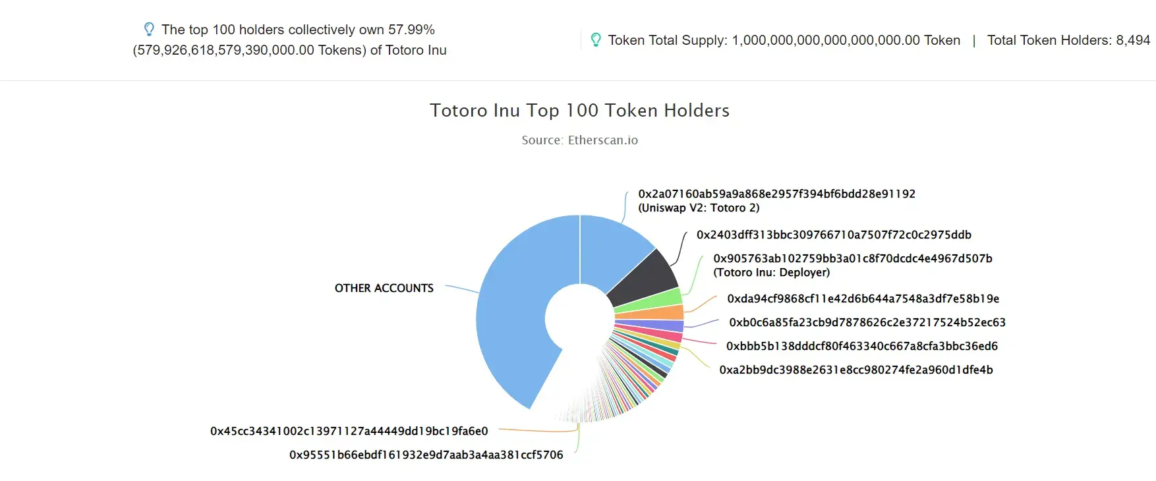Click address label 0xb0c6a85fa23cb9d7878626c2e37217524b52ec63

coord(867,322)
